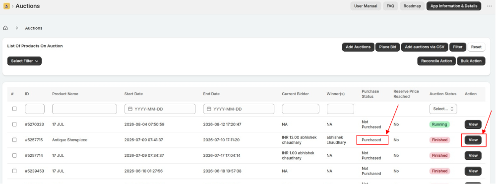Click ID #5239453 cell
This screenshot has height=184, width=496.
(35, 171)
